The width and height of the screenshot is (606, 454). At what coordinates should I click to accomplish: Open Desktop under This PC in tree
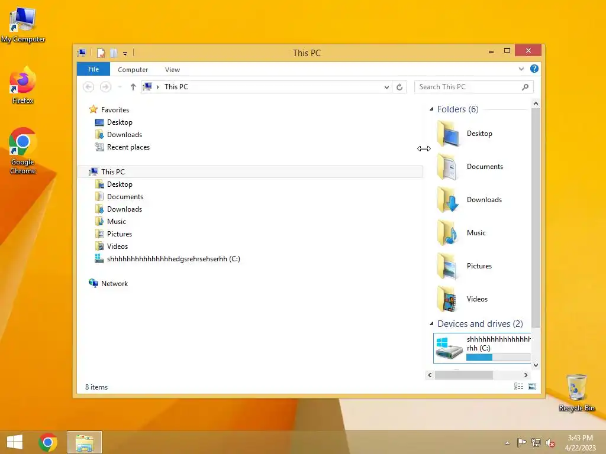(120, 184)
